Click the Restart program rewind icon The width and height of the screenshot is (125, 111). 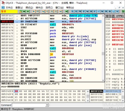tap(24, 11)
